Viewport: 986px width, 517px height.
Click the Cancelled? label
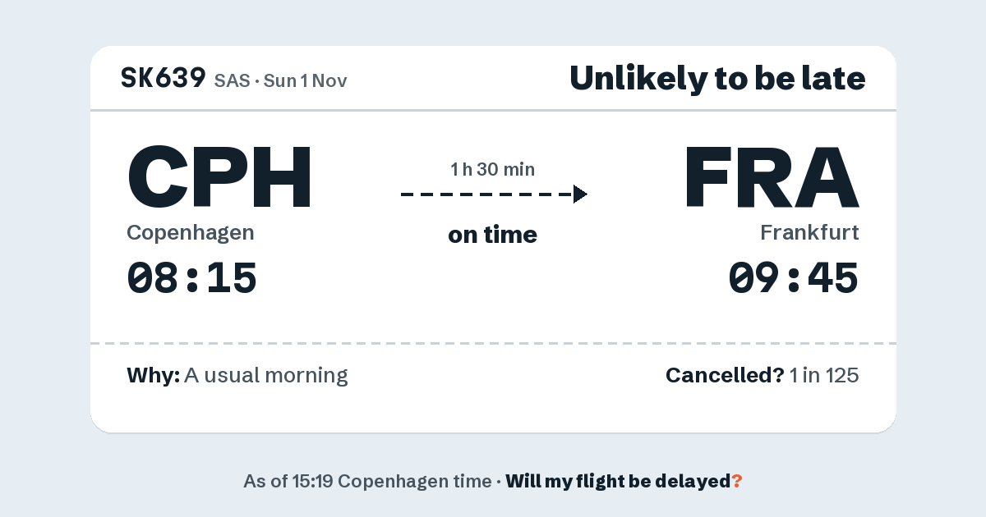(725, 376)
